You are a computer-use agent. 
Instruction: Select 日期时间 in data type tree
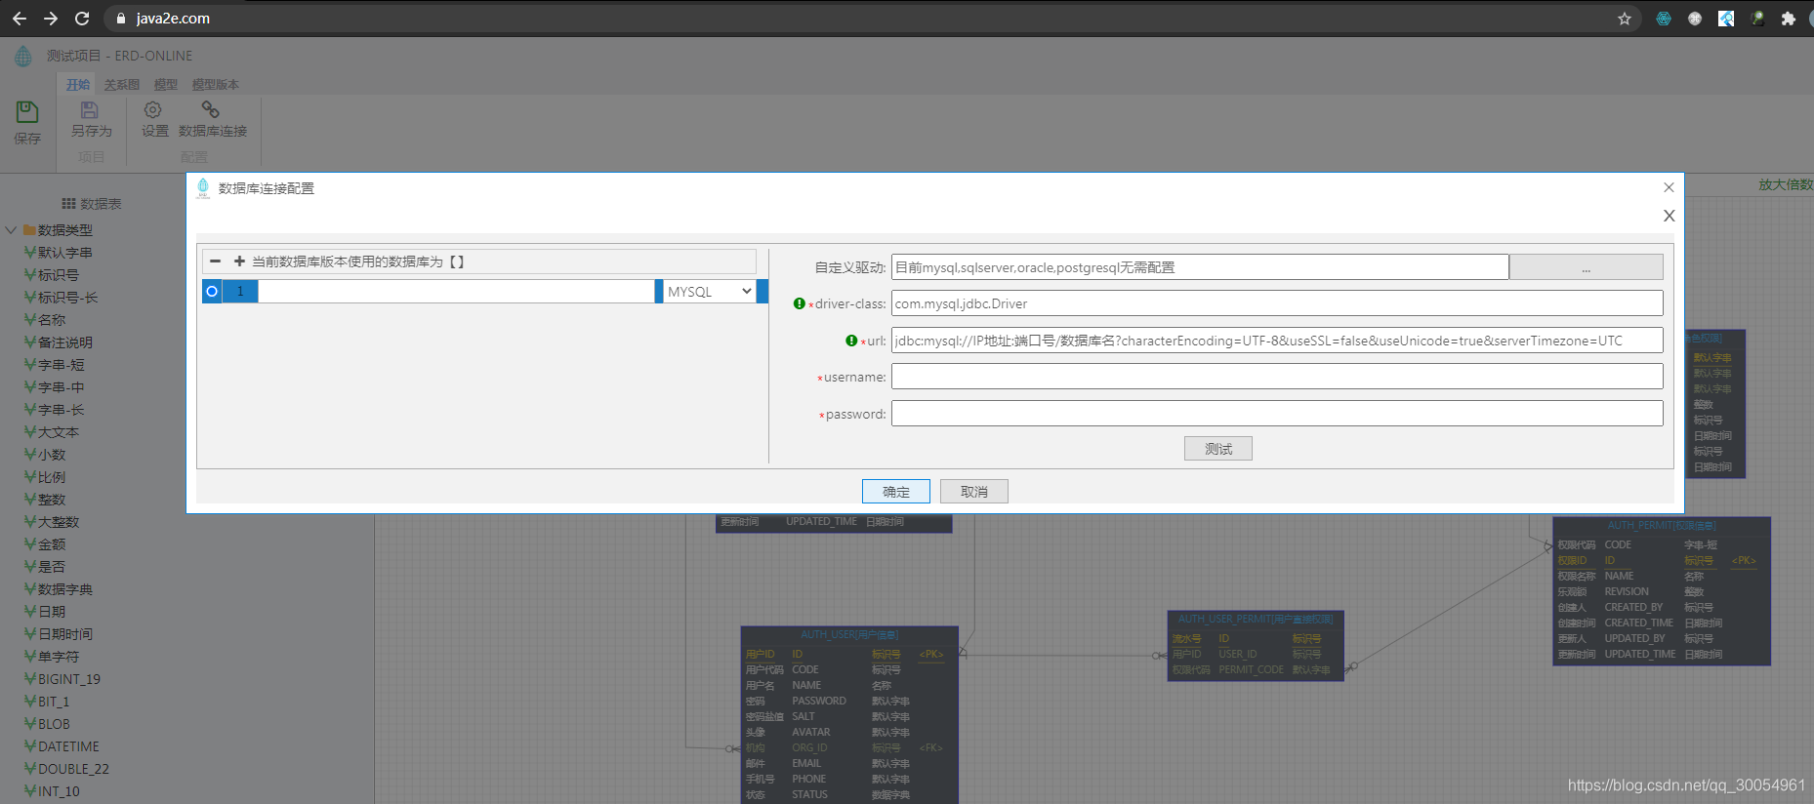point(64,634)
